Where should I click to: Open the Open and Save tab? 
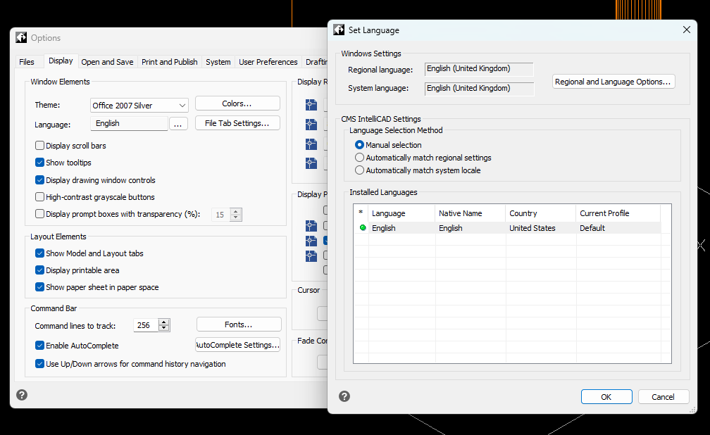(107, 62)
